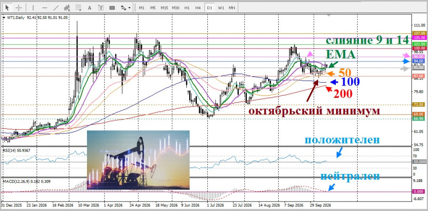Click the 94.00 blue price label
Viewport: 428px width, 211px height.
pyautogui.click(x=419, y=61)
